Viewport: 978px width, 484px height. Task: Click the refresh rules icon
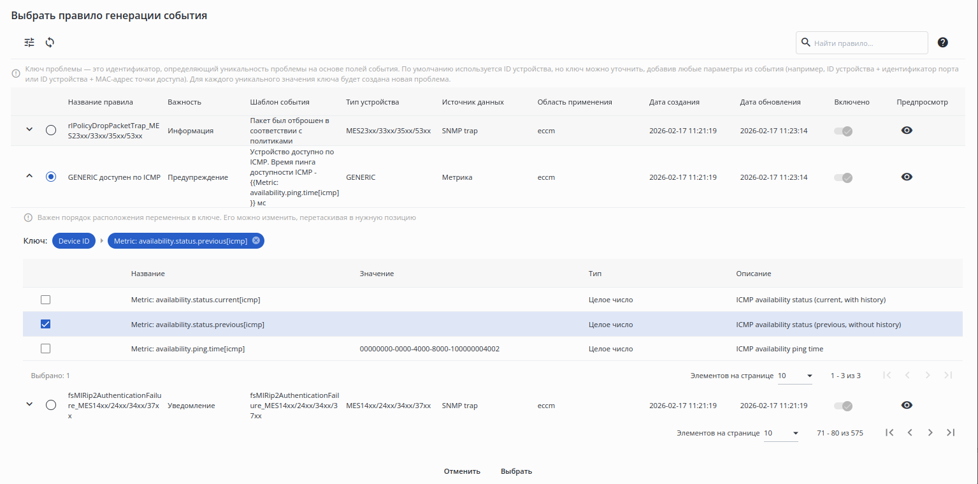coord(50,43)
